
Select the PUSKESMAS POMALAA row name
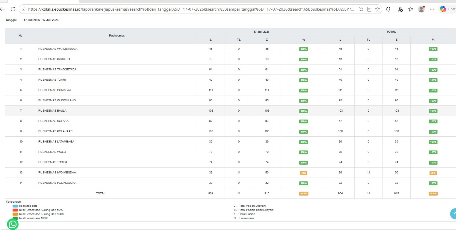tap(55, 90)
